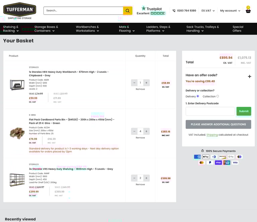257x222 pixels.
Task: Open the VRS shelving product thumbnail
Action: click(17, 180)
